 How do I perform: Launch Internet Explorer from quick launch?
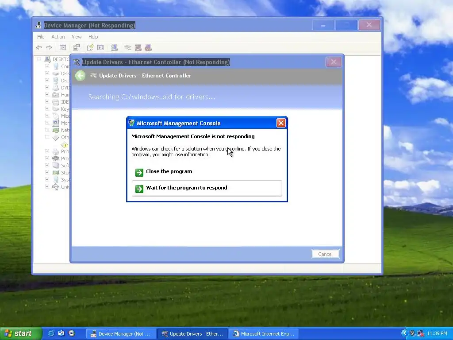click(x=51, y=333)
